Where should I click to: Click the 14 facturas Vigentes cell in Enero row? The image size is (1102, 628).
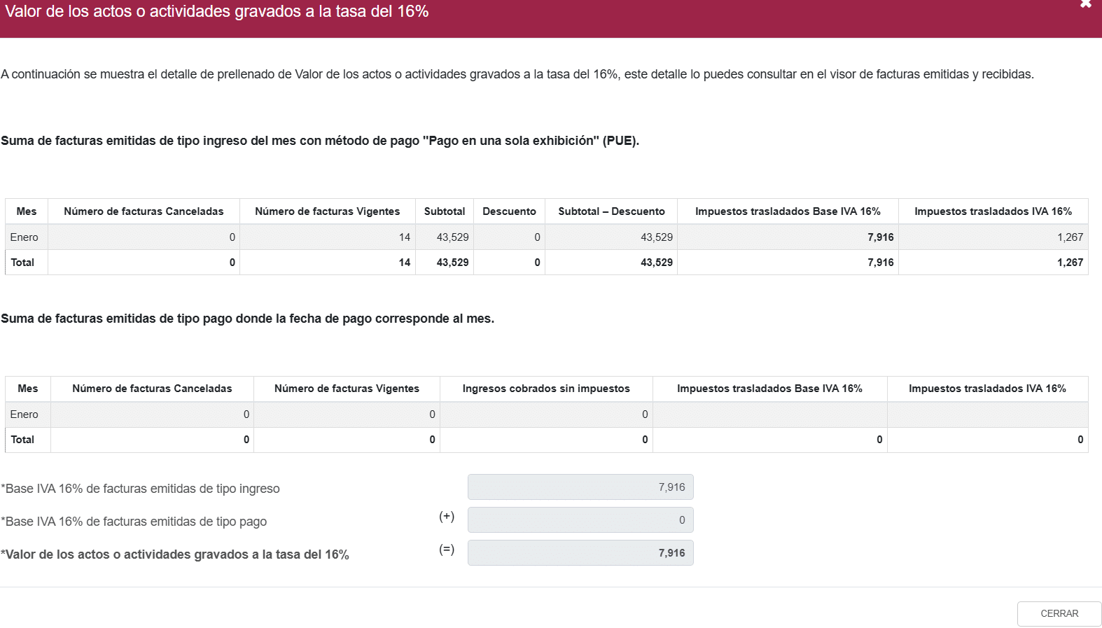pyautogui.click(x=405, y=237)
